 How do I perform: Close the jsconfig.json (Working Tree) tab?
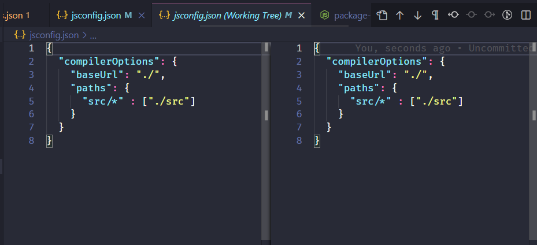[x=301, y=16]
